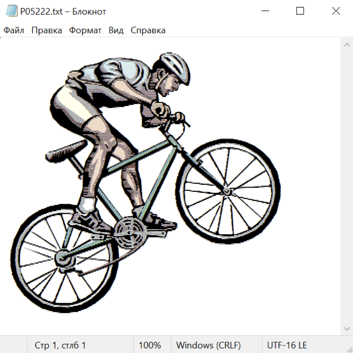Click the scroll down arrow

[347, 328]
